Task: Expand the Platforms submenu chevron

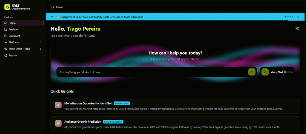Action: click(x=41, y=42)
